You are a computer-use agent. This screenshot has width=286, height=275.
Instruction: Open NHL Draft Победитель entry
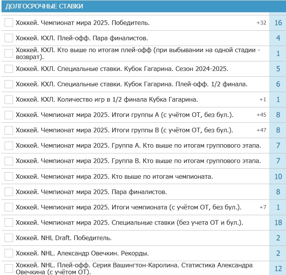tap(64, 238)
